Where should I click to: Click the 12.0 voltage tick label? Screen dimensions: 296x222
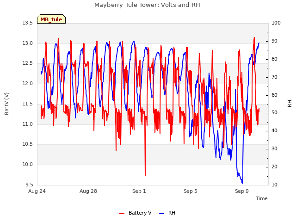click(28, 83)
